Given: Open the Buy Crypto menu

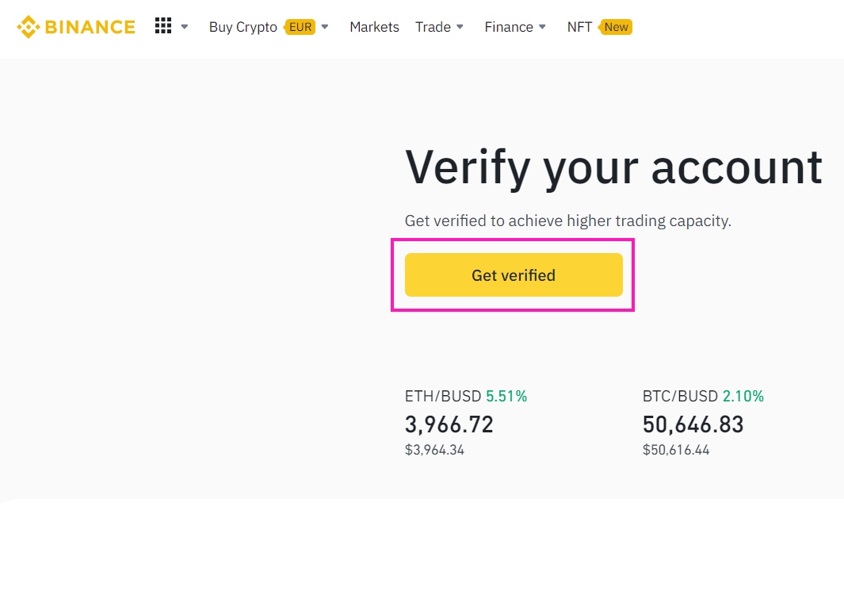Looking at the screenshot, I should (243, 27).
